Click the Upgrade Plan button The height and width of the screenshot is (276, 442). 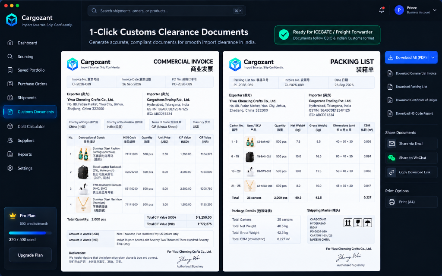(30, 255)
